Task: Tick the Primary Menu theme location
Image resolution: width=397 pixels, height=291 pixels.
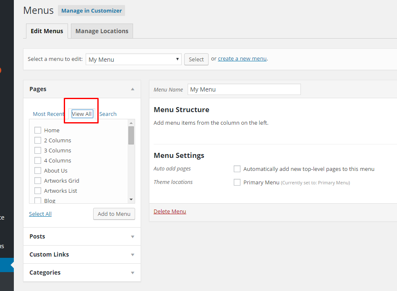Action: pyautogui.click(x=237, y=182)
